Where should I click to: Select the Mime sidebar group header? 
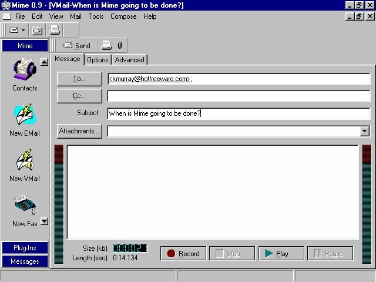tap(25, 46)
